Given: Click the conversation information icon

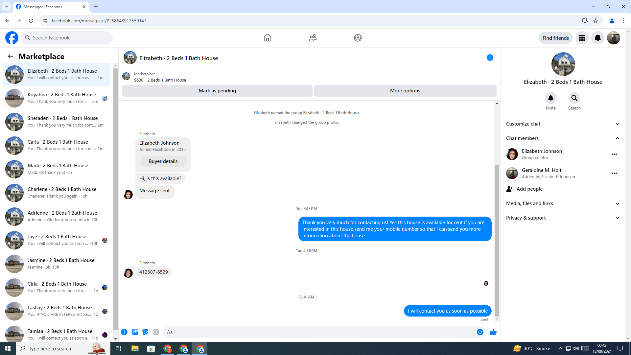Looking at the screenshot, I should coord(490,58).
